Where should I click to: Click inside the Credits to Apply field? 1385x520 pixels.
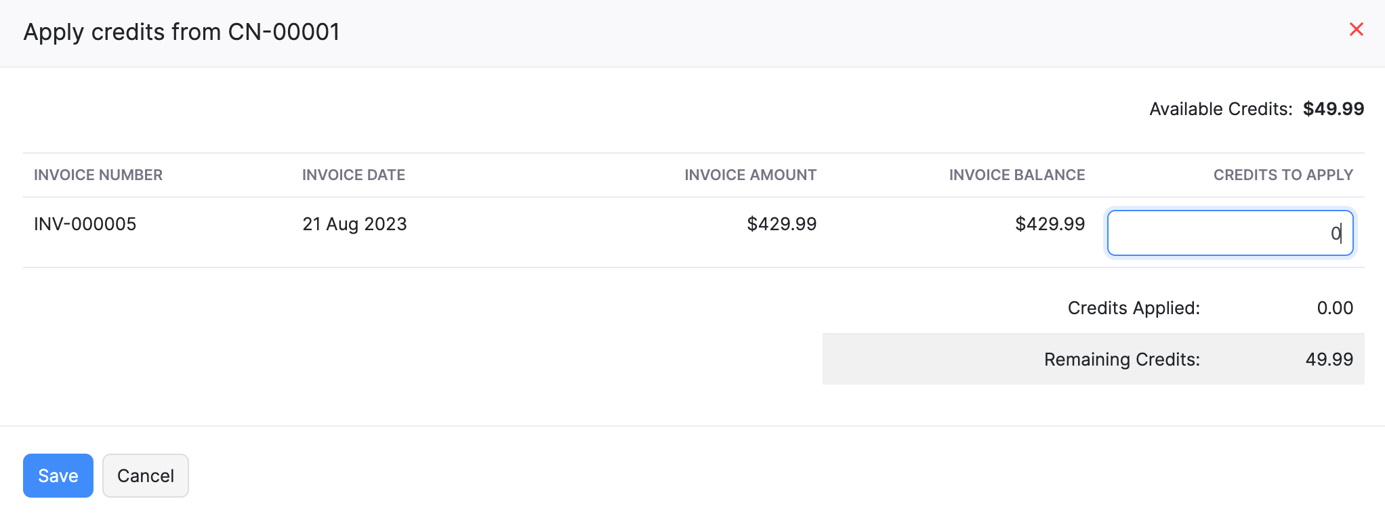(x=1229, y=232)
